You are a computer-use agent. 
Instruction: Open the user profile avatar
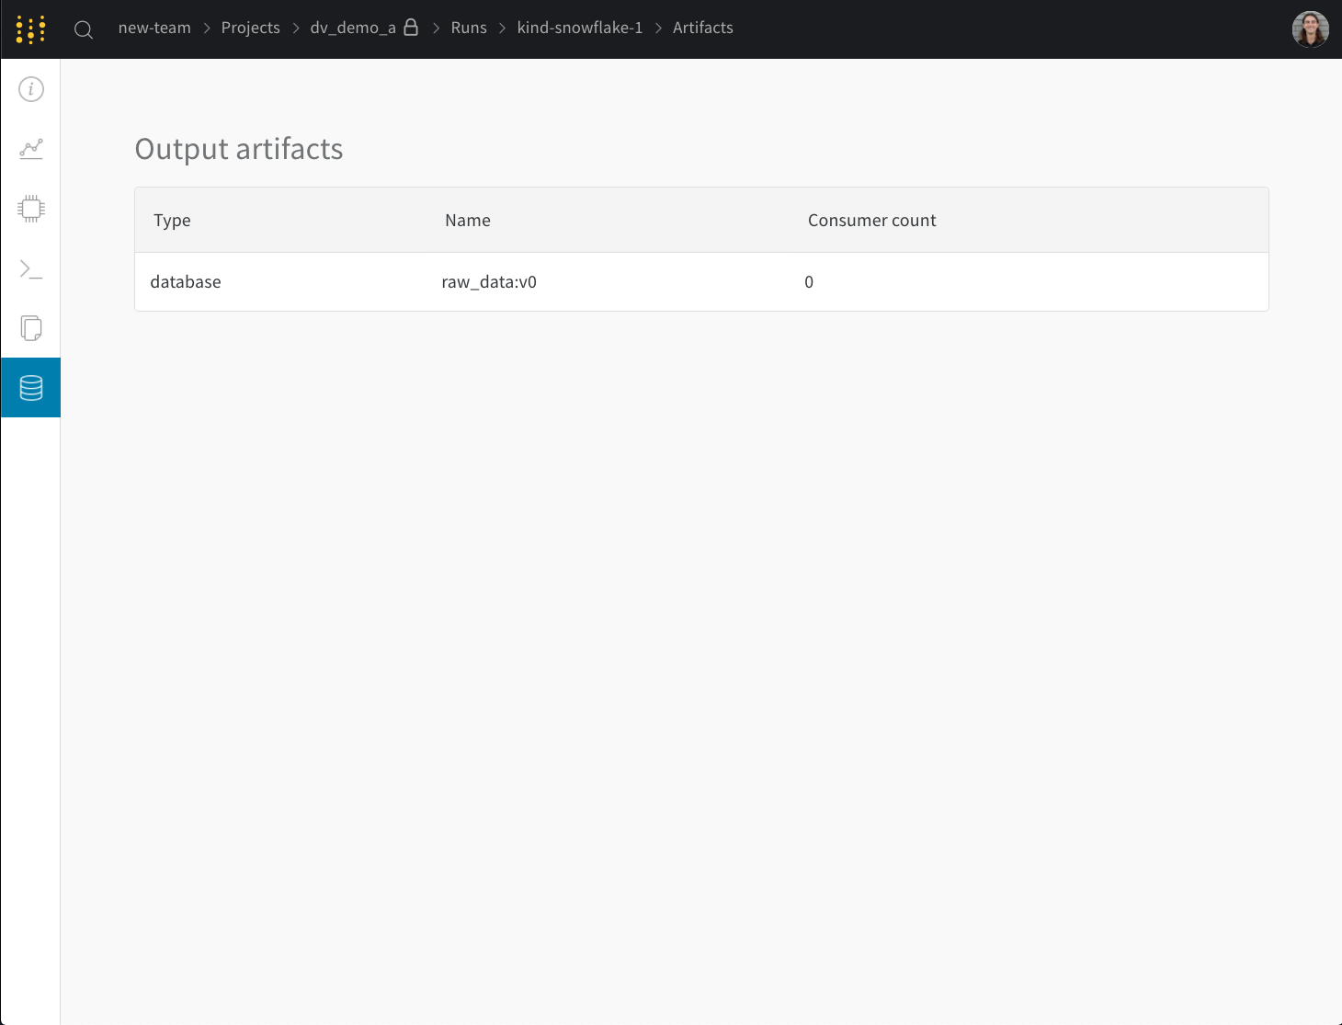pos(1310,29)
